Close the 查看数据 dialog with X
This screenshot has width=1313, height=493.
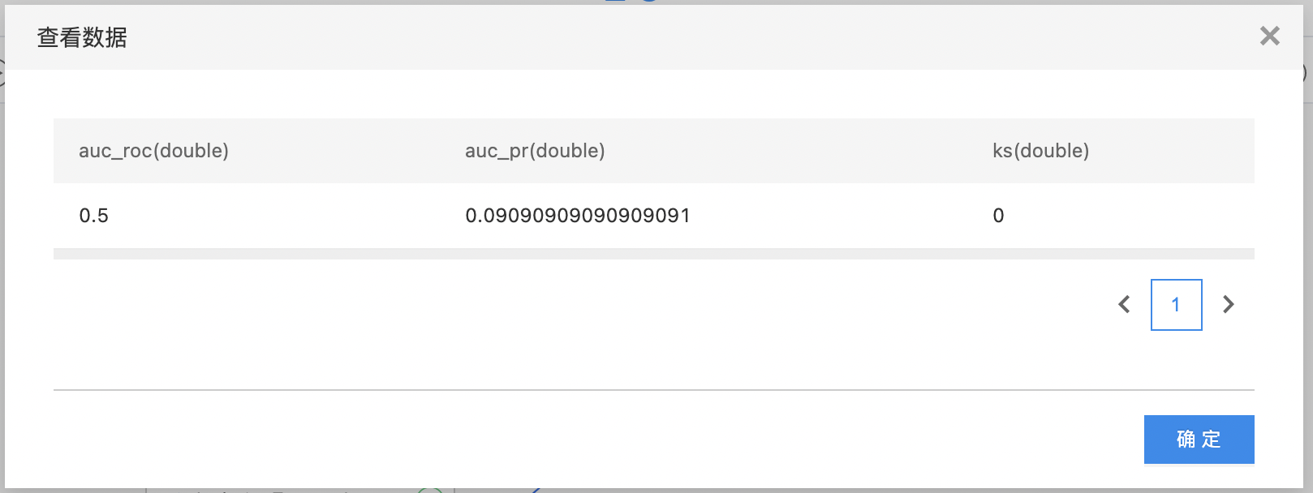point(1270,36)
